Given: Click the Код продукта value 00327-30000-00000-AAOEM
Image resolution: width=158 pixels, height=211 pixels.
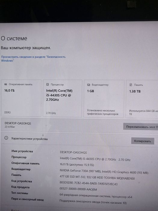Looking at the screenshot, I should pos(78,189).
